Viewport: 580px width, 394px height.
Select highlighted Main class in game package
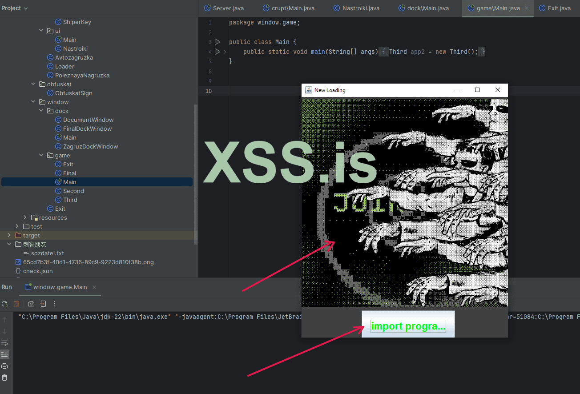97,182
